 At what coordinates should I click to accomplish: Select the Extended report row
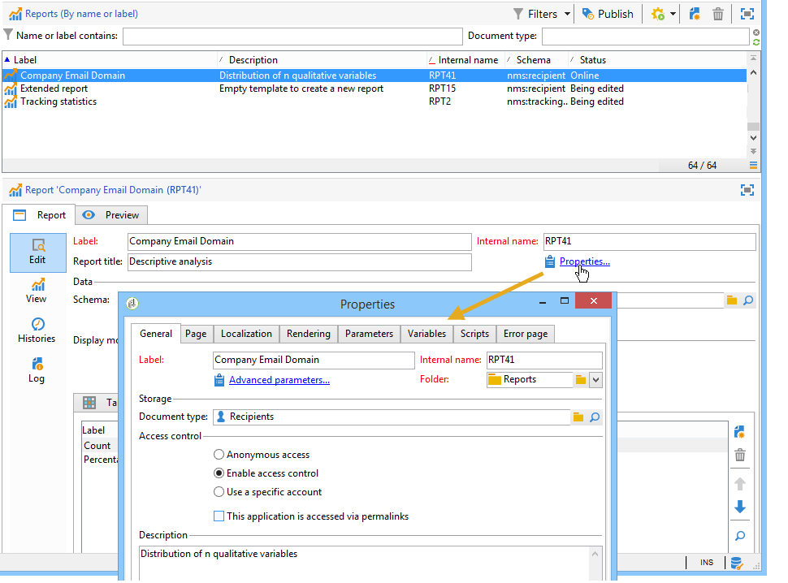[375, 89]
